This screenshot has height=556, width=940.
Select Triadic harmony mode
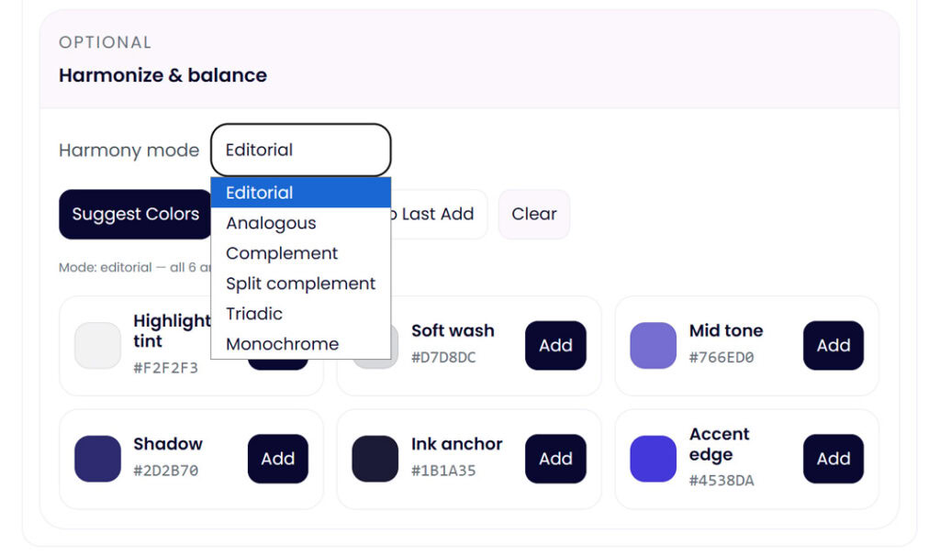pos(254,314)
